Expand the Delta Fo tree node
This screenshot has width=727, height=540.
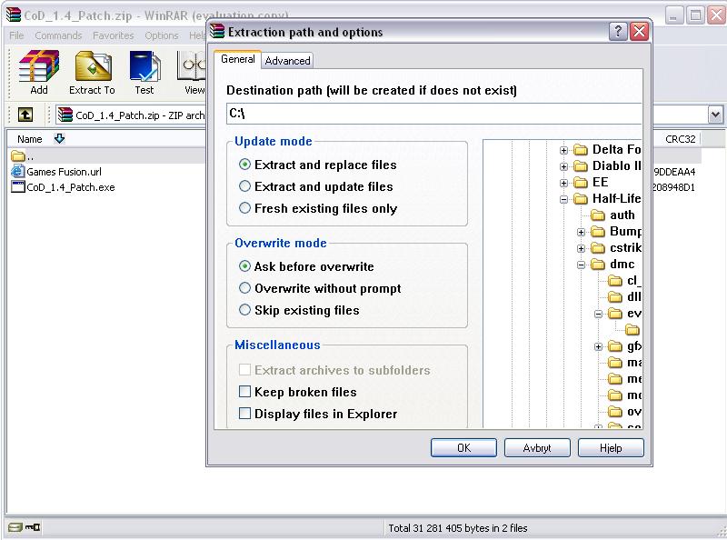point(563,150)
